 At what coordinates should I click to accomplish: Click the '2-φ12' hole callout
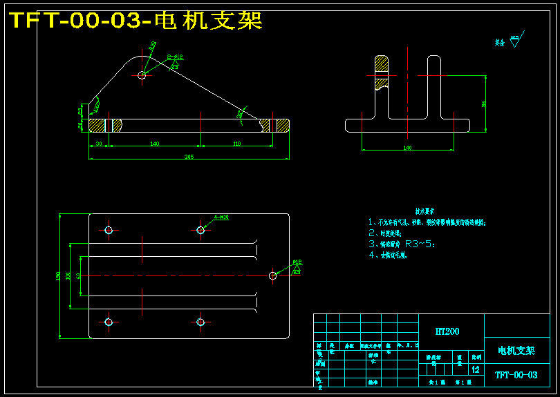click(x=175, y=57)
